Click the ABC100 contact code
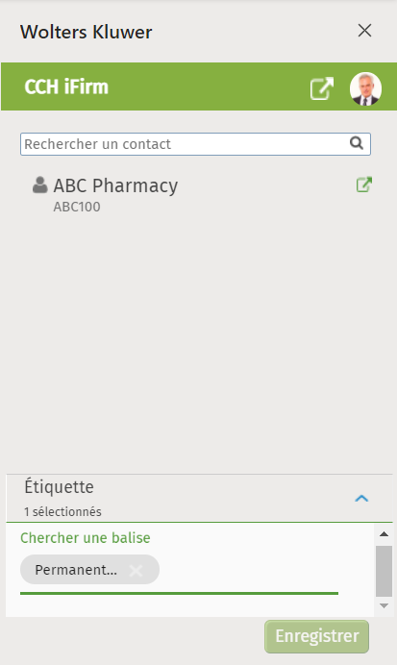This screenshot has width=397, height=665. [77, 207]
